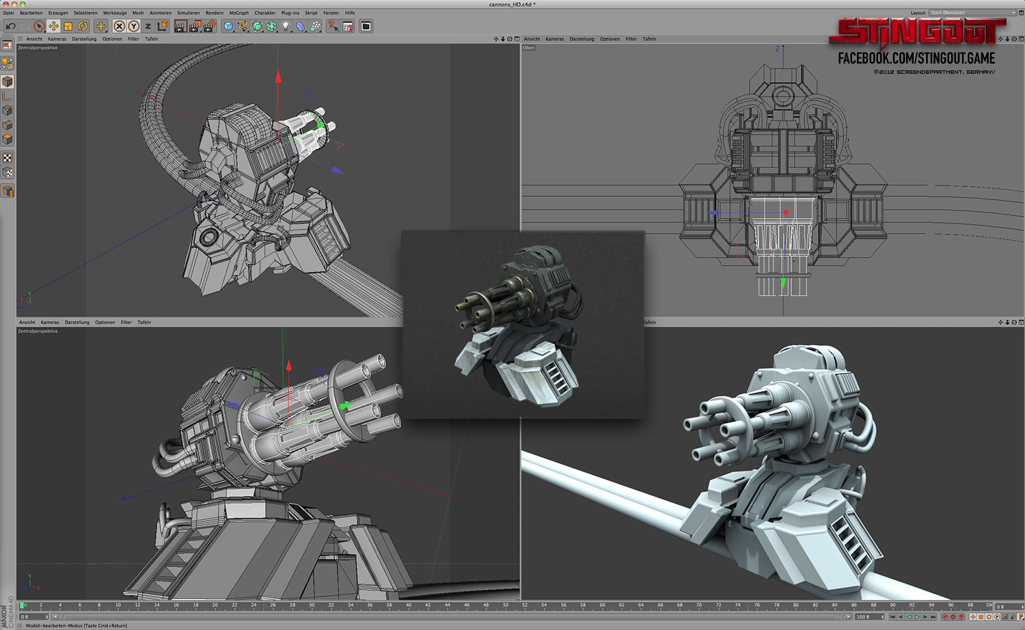Enable Texture mode checkerboard icon
Screen dimensions: 1025x630
coord(7,158)
